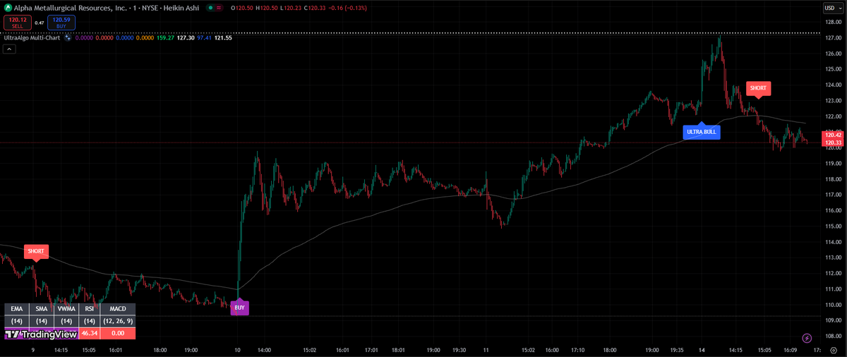Select the purple BUY signal label on the chart

point(240,308)
